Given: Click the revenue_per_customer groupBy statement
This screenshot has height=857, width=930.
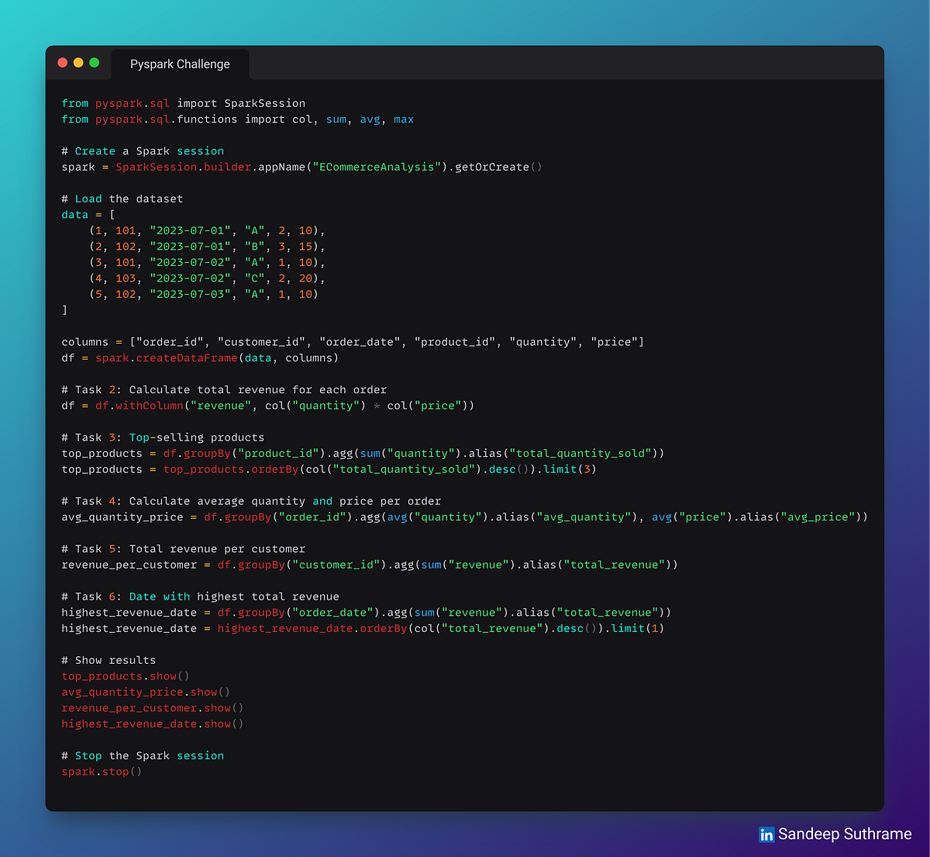Looking at the screenshot, I should pos(368,565).
